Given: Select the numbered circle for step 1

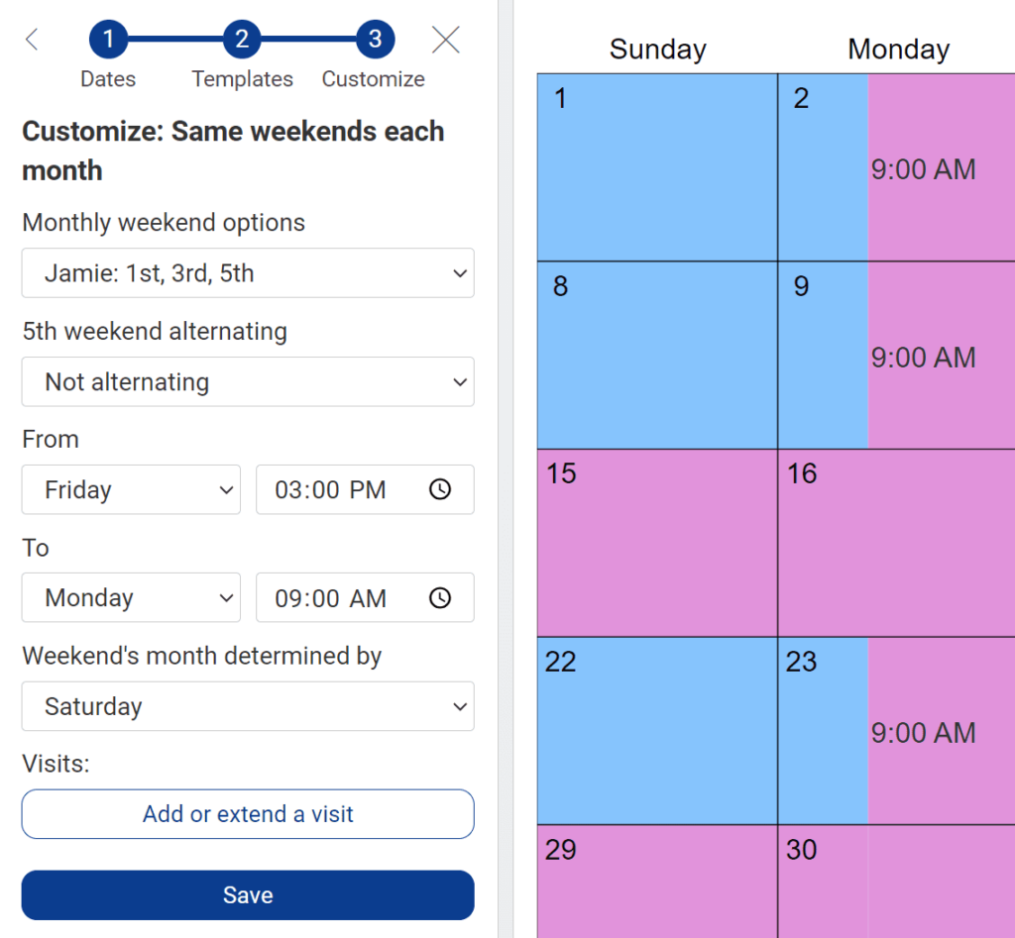Looking at the screenshot, I should click(x=108, y=39).
